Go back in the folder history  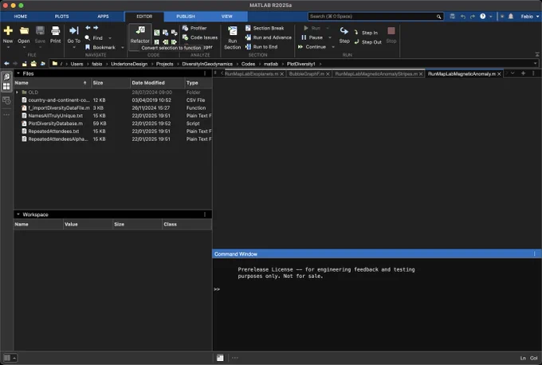[6, 64]
